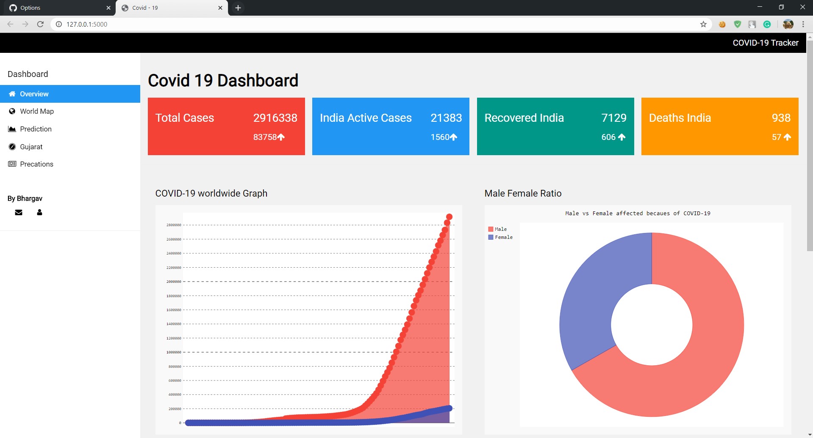Toggle the Male legend color swatch
The height and width of the screenshot is (438, 813).
[491, 229]
